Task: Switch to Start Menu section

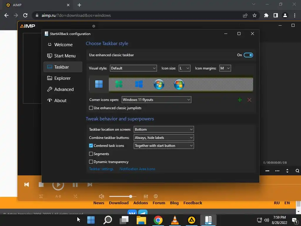Action: coord(63,56)
